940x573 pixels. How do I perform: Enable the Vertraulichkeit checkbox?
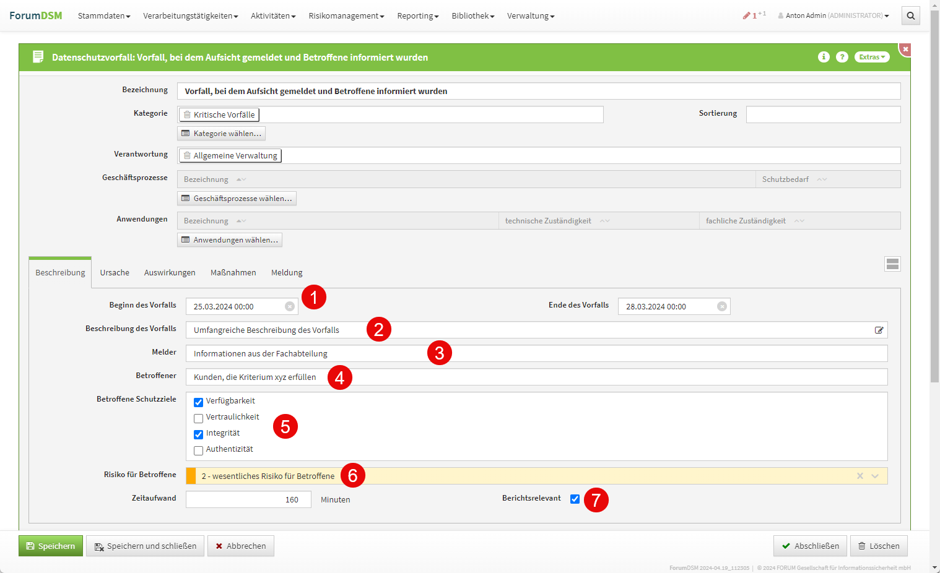click(199, 418)
